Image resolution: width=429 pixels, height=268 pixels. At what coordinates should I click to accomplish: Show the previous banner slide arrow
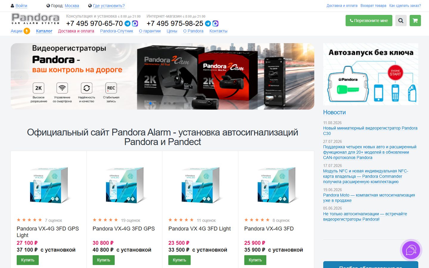click(21, 77)
